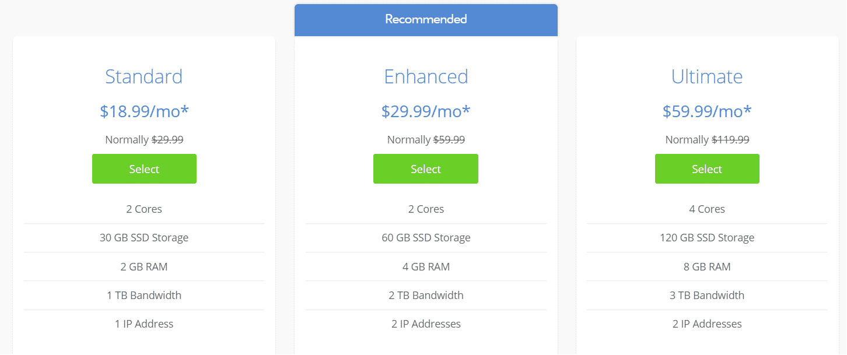Click the Normally $29.99 text under Standard
The image size is (847, 355).
click(144, 140)
